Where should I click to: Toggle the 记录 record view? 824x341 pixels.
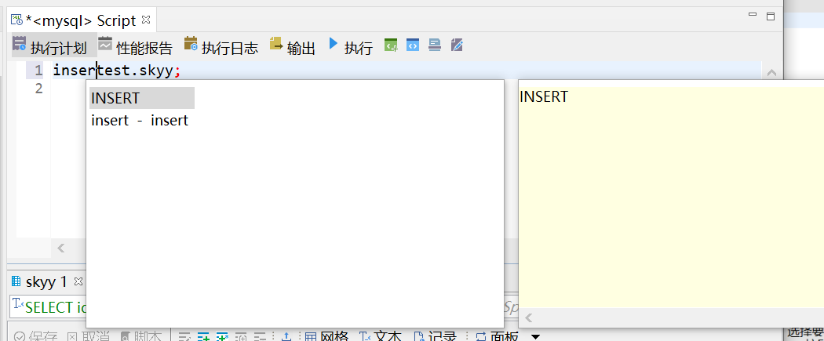click(x=436, y=336)
